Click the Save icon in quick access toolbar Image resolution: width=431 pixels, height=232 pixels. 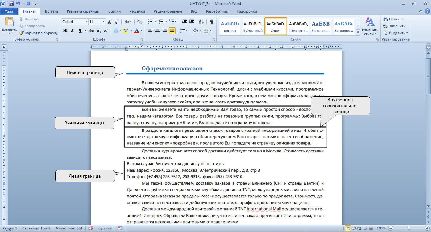11,4
